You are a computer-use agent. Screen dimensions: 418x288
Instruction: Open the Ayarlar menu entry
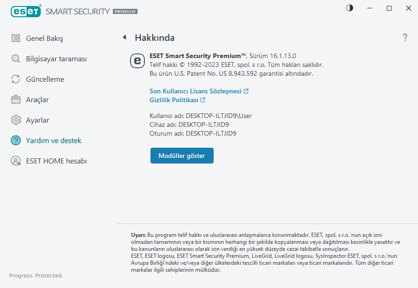point(38,120)
